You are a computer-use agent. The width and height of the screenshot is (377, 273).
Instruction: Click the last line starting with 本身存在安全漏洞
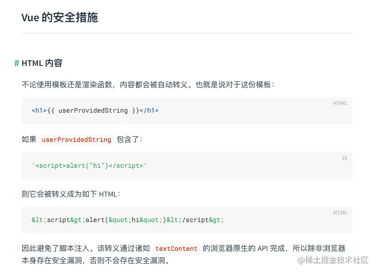pyautogui.click(x=95, y=261)
